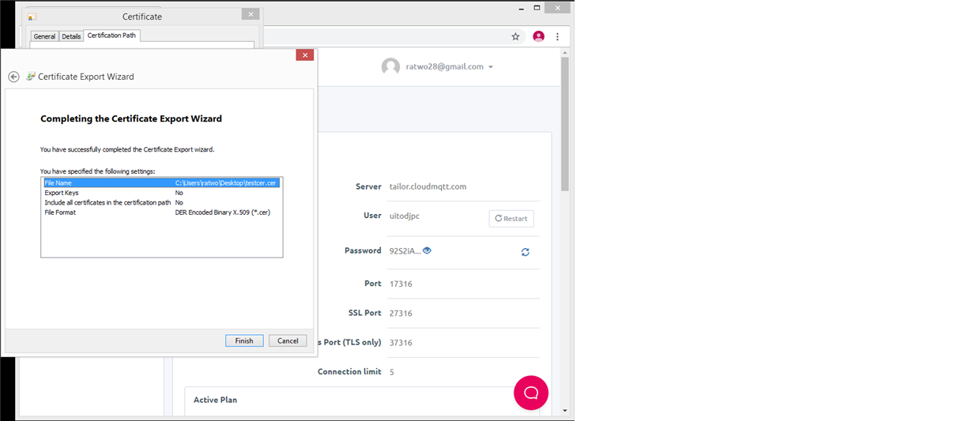Select the Include all certificates row

[161, 202]
